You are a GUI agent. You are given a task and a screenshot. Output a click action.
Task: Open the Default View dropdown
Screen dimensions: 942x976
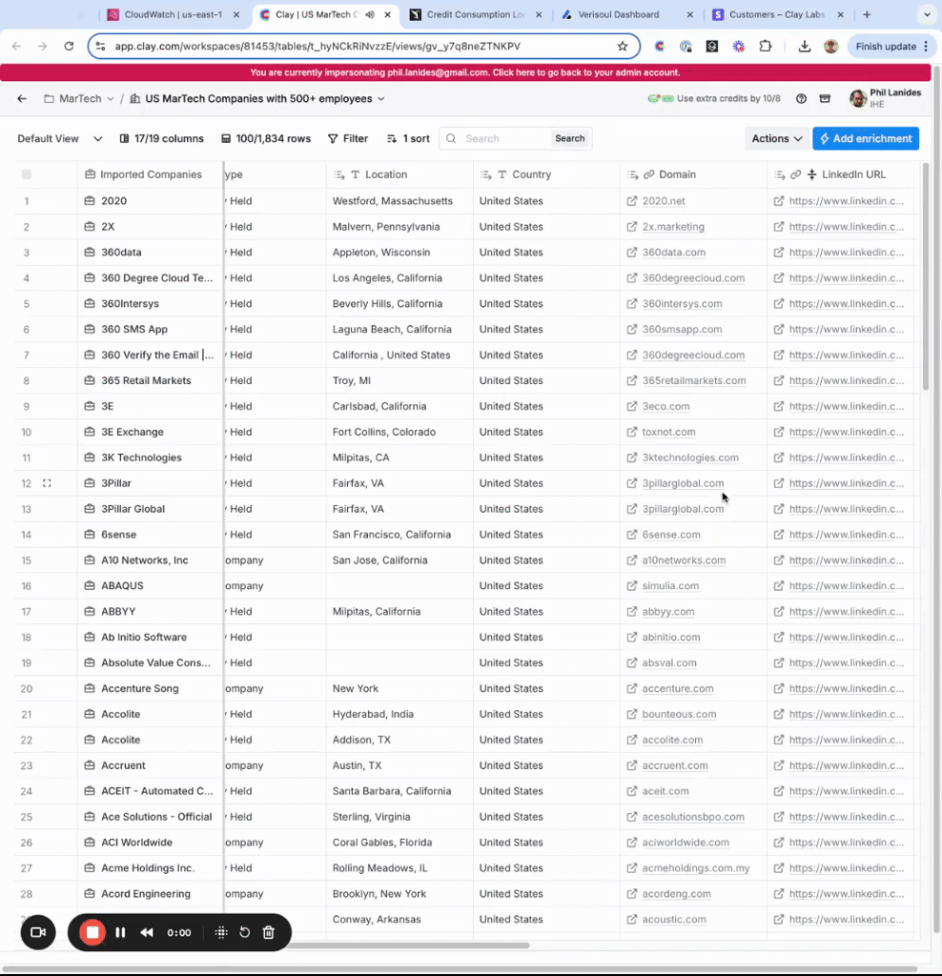click(59, 138)
